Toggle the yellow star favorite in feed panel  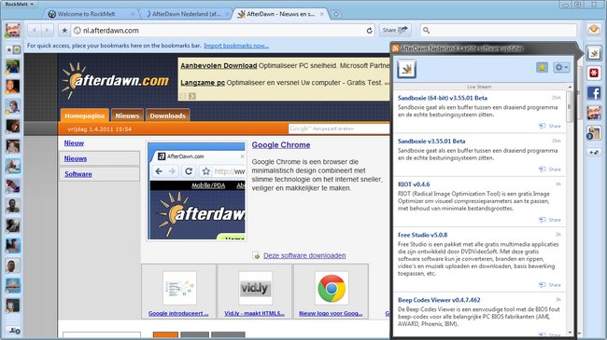tap(542, 68)
